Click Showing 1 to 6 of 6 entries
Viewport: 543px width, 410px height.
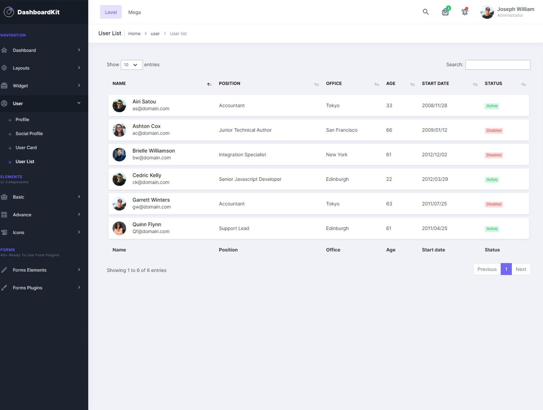coord(137,270)
